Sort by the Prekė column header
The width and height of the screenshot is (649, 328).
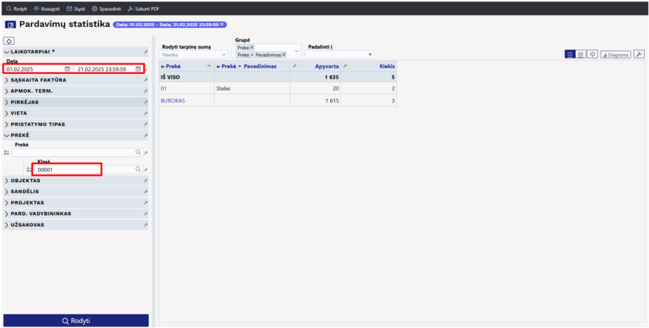click(186, 66)
